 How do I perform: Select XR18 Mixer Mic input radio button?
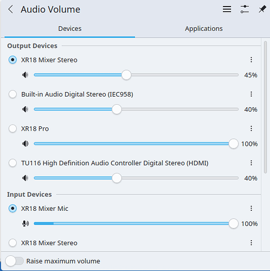(12, 208)
